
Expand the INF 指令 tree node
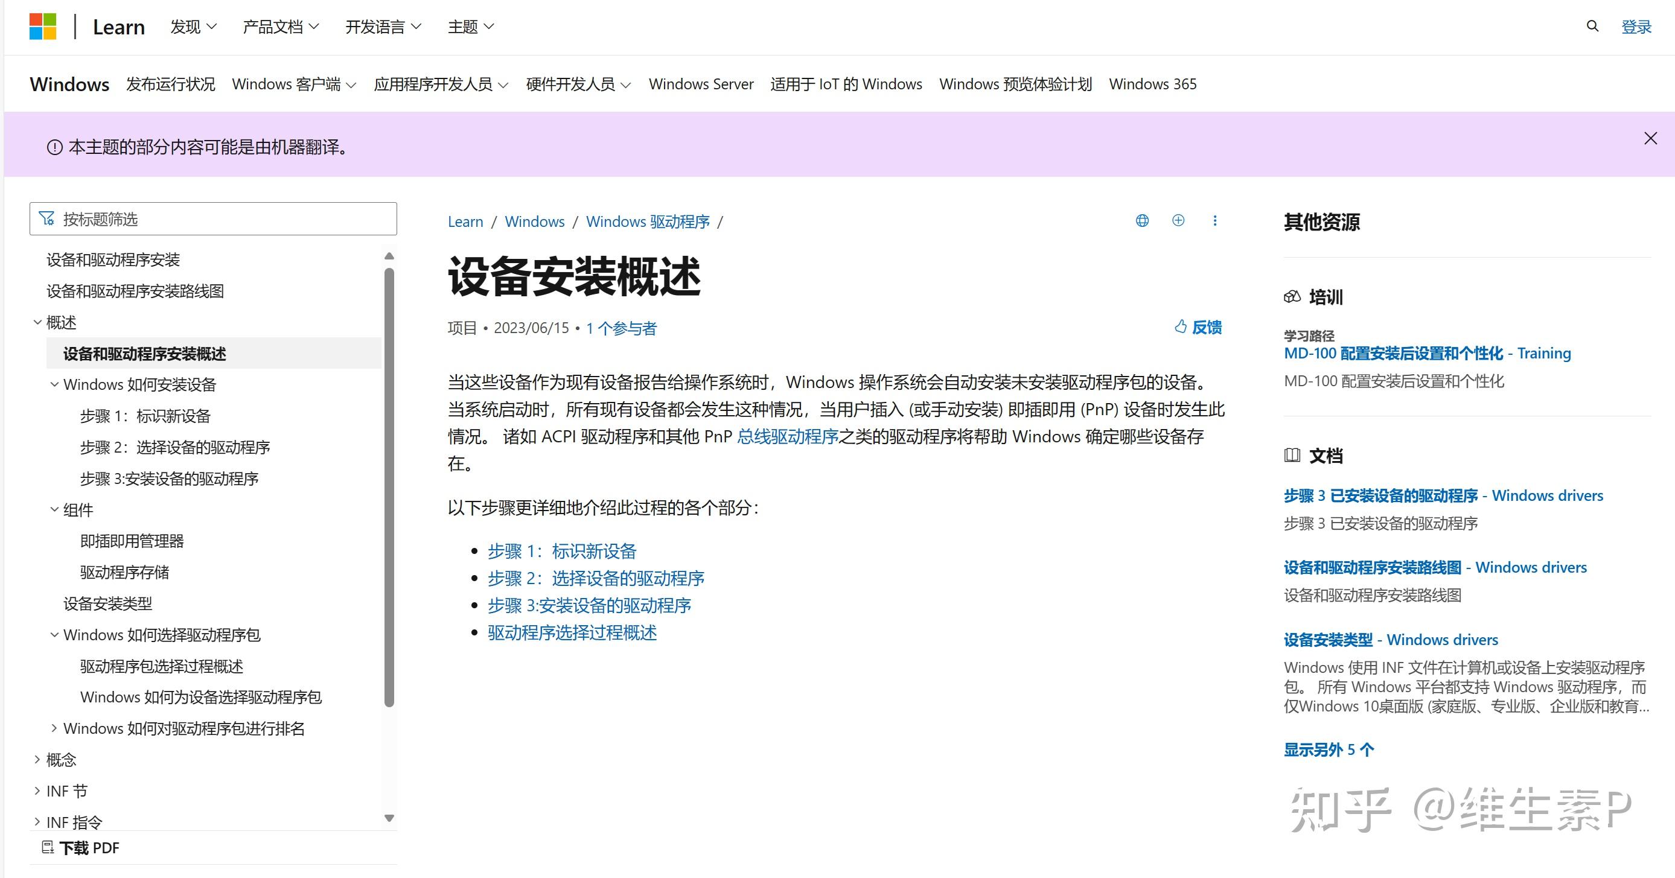click(x=37, y=822)
